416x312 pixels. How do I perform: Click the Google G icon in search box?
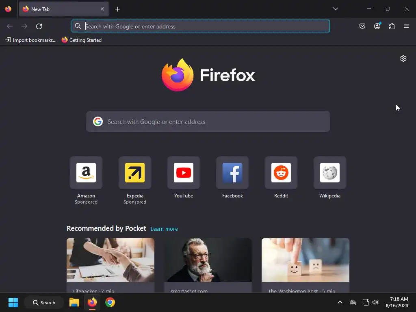click(x=98, y=121)
